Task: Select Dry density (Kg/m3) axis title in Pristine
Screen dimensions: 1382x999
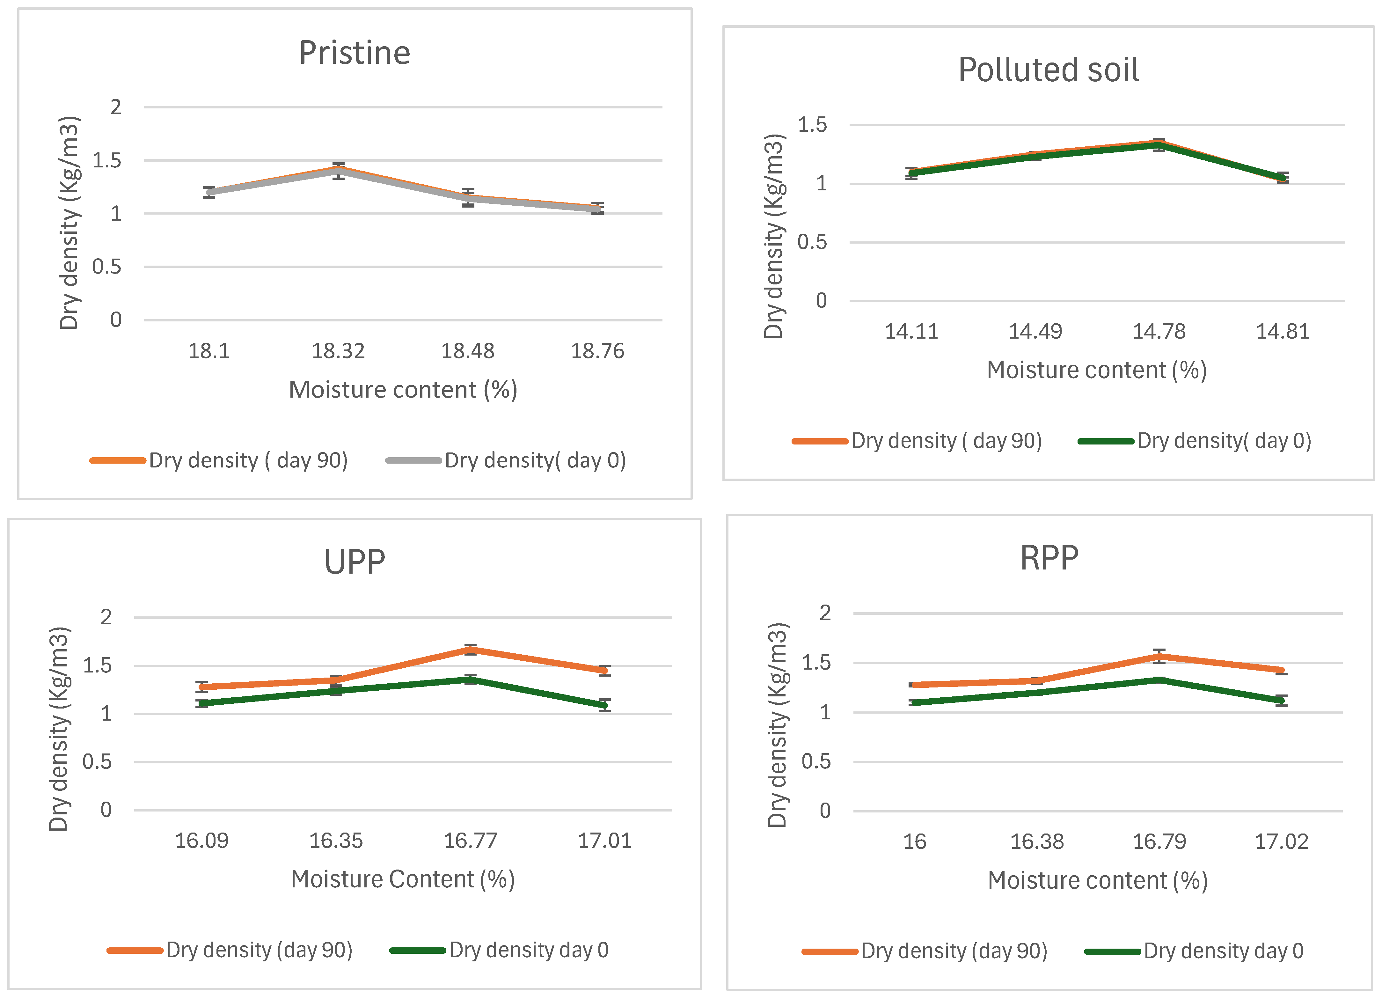Action: click(69, 223)
